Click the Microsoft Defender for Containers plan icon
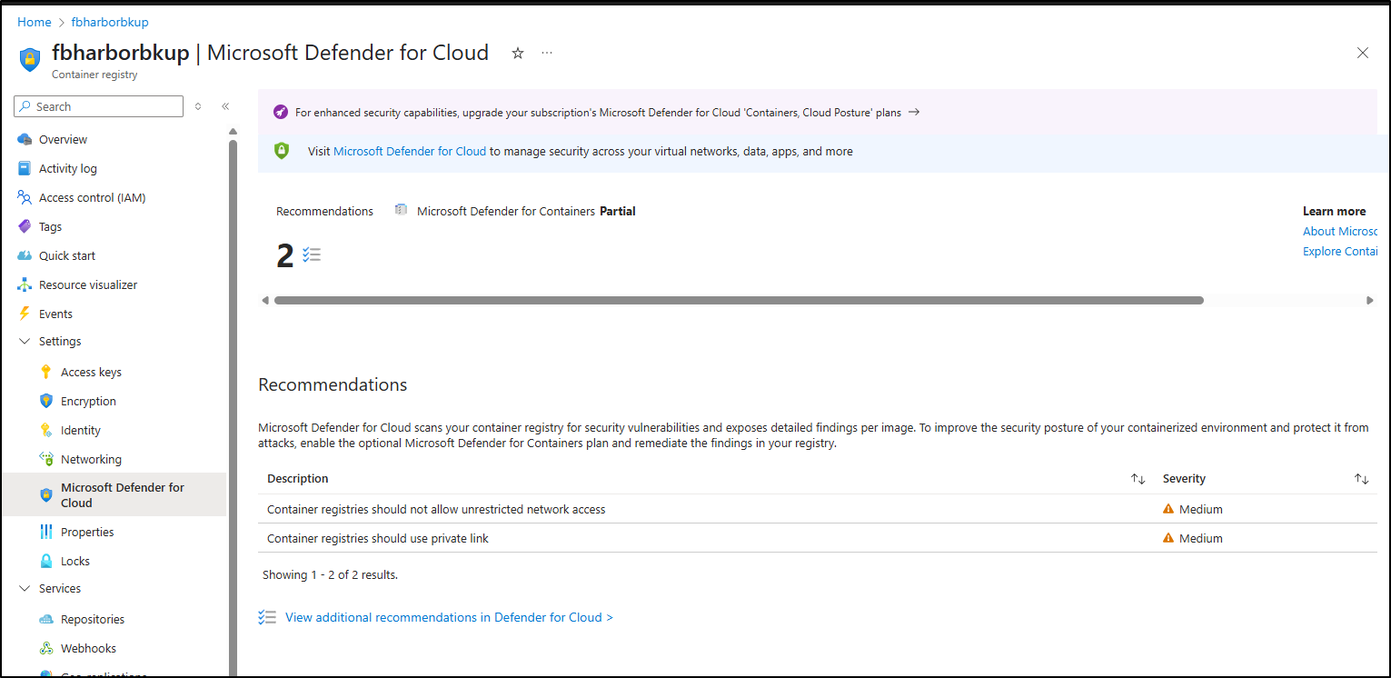This screenshot has width=1391, height=678. 401,210
